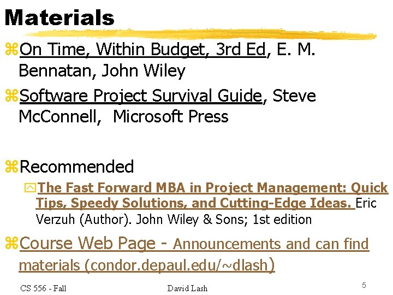The width and height of the screenshot is (393, 295).
Task: Click the bullet icon next to Recommended
Action: [11, 167]
